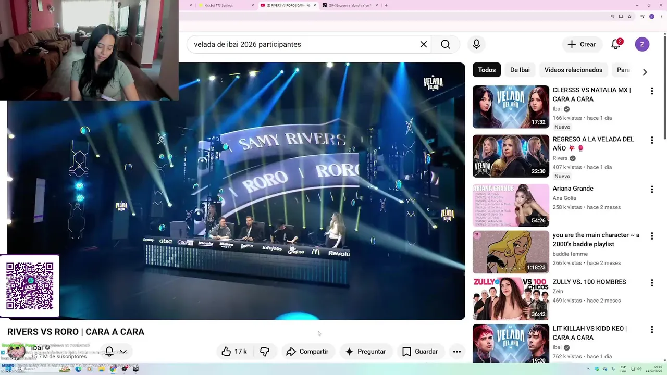Open Ana Golia channel link
Viewport: 667px width, 375px height.
(x=564, y=198)
